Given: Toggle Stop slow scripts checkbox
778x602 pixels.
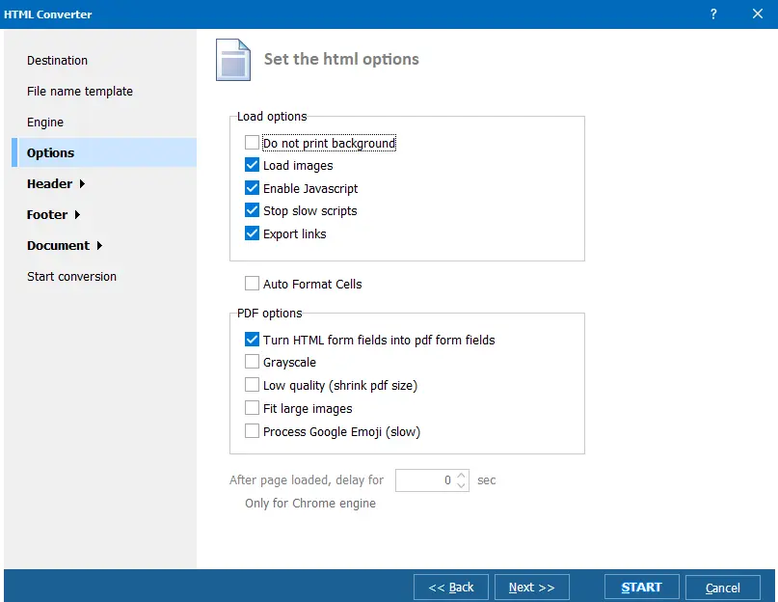Looking at the screenshot, I should pyautogui.click(x=252, y=210).
